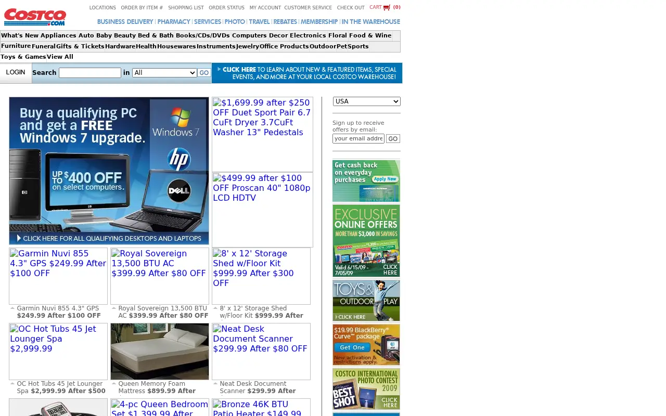Click GO next to email signup
The height and width of the screenshot is (416, 666).
(x=393, y=139)
